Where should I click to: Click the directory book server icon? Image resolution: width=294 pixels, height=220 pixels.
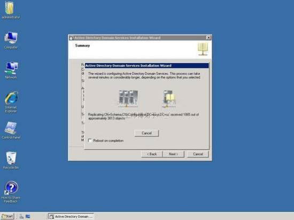(x=169, y=99)
